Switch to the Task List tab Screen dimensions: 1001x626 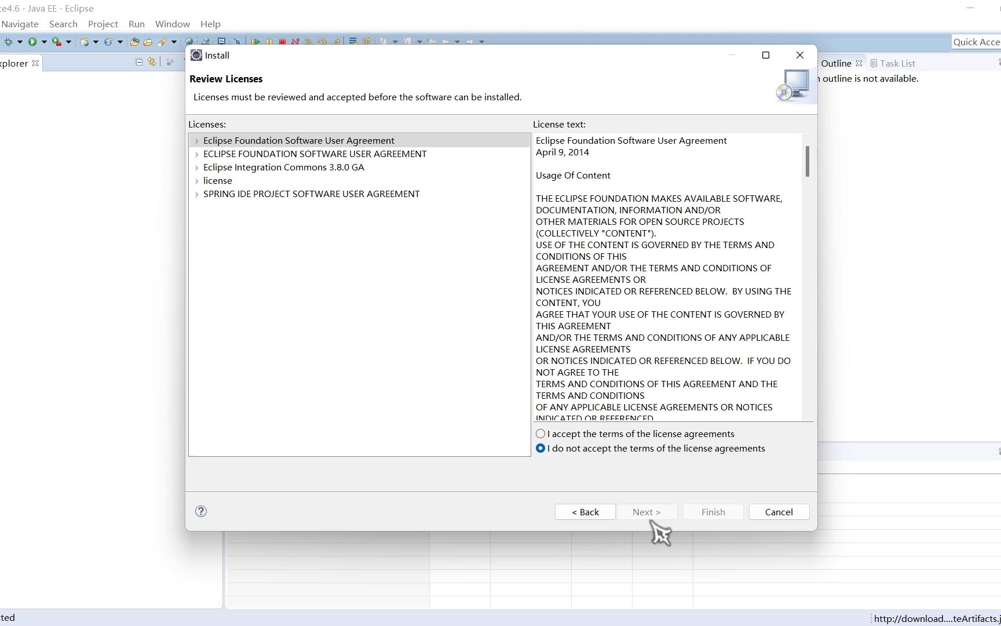tap(893, 63)
